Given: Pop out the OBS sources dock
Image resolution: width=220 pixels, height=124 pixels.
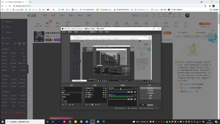Looking at the screenshot, I should coord(106,85).
